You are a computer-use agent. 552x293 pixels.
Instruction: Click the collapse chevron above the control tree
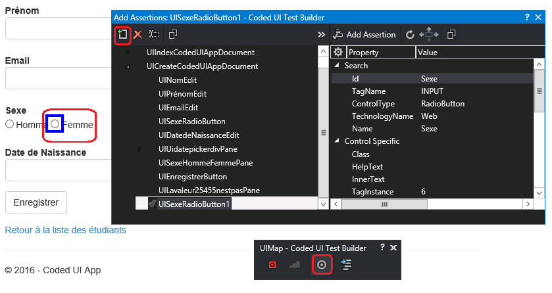coord(321,34)
